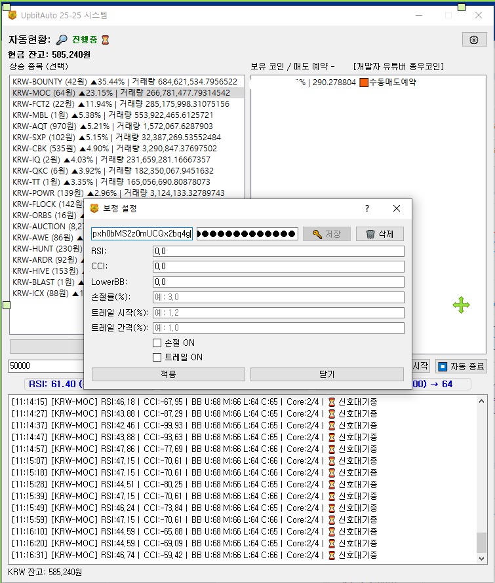Click the RSI value input field

point(278,251)
